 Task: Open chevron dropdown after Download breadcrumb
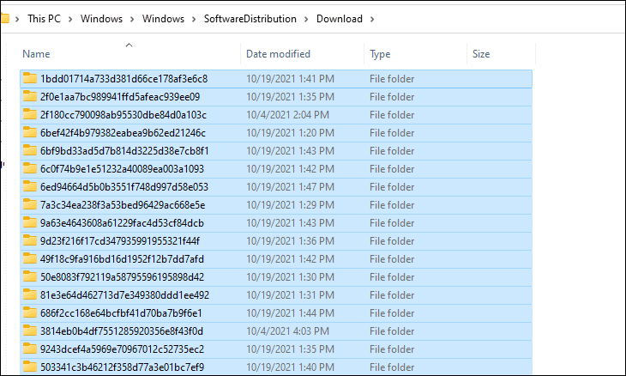pos(372,19)
